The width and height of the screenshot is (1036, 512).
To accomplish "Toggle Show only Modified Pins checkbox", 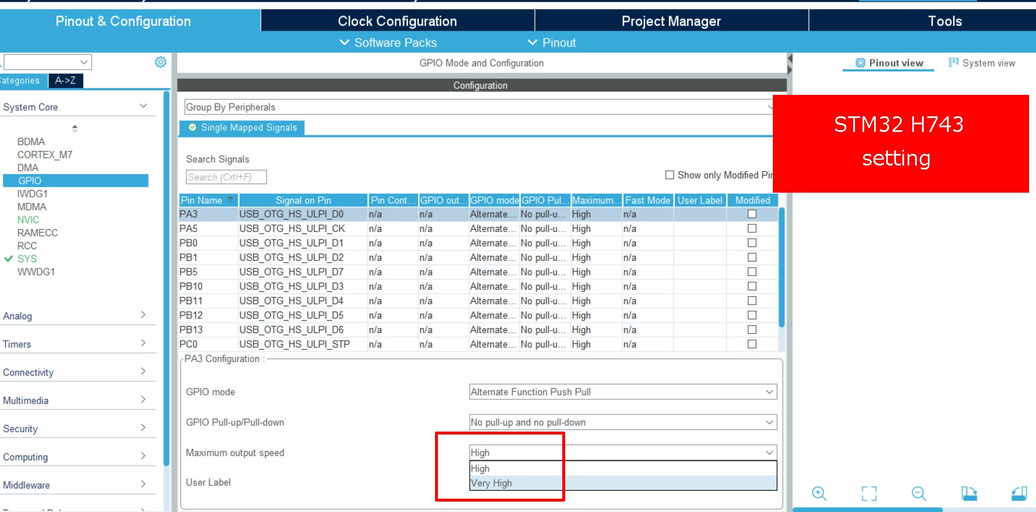I will point(670,175).
